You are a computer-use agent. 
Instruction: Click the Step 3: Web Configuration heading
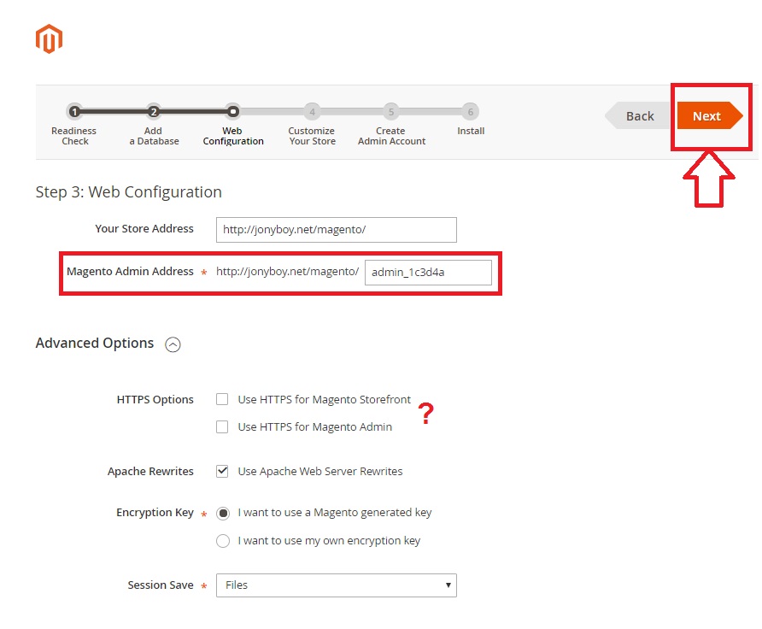tap(129, 192)
